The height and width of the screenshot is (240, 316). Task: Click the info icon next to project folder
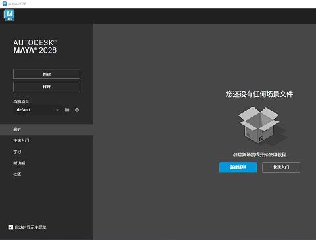(x=77, y=110)
